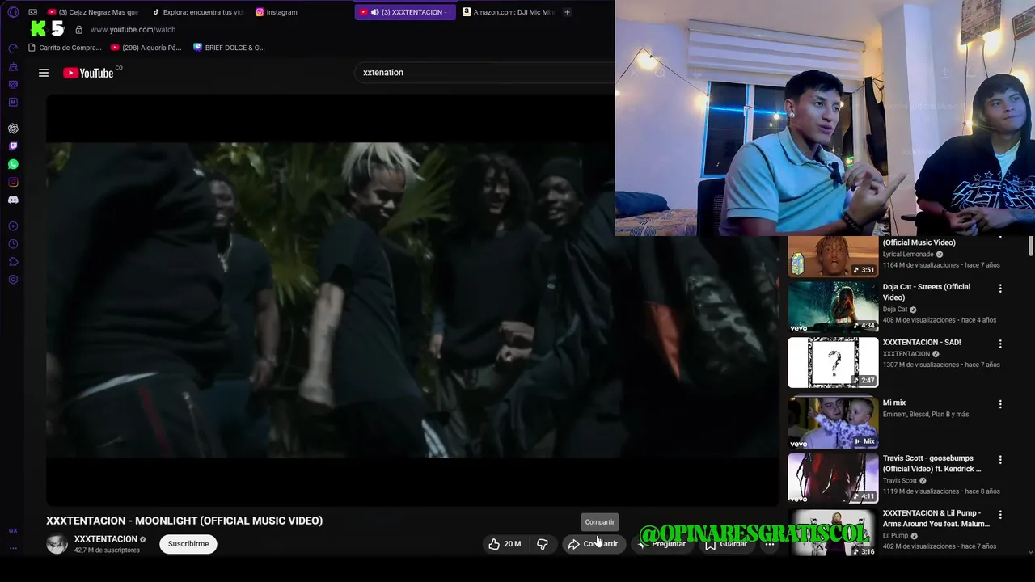The width and height of the screenshot is (1035, 582).
Task: Open the History clock icon in the sidebar
Action: pyautogui.click(x=13, y=244)
